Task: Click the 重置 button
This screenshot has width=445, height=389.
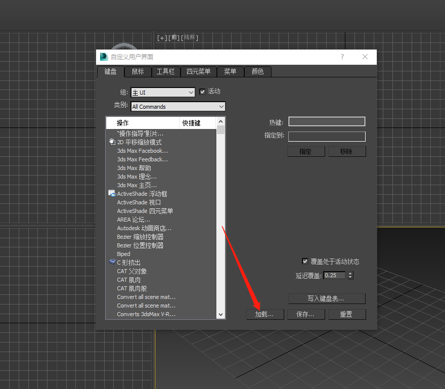Action: pyautogui.click(x=347, y=314)
